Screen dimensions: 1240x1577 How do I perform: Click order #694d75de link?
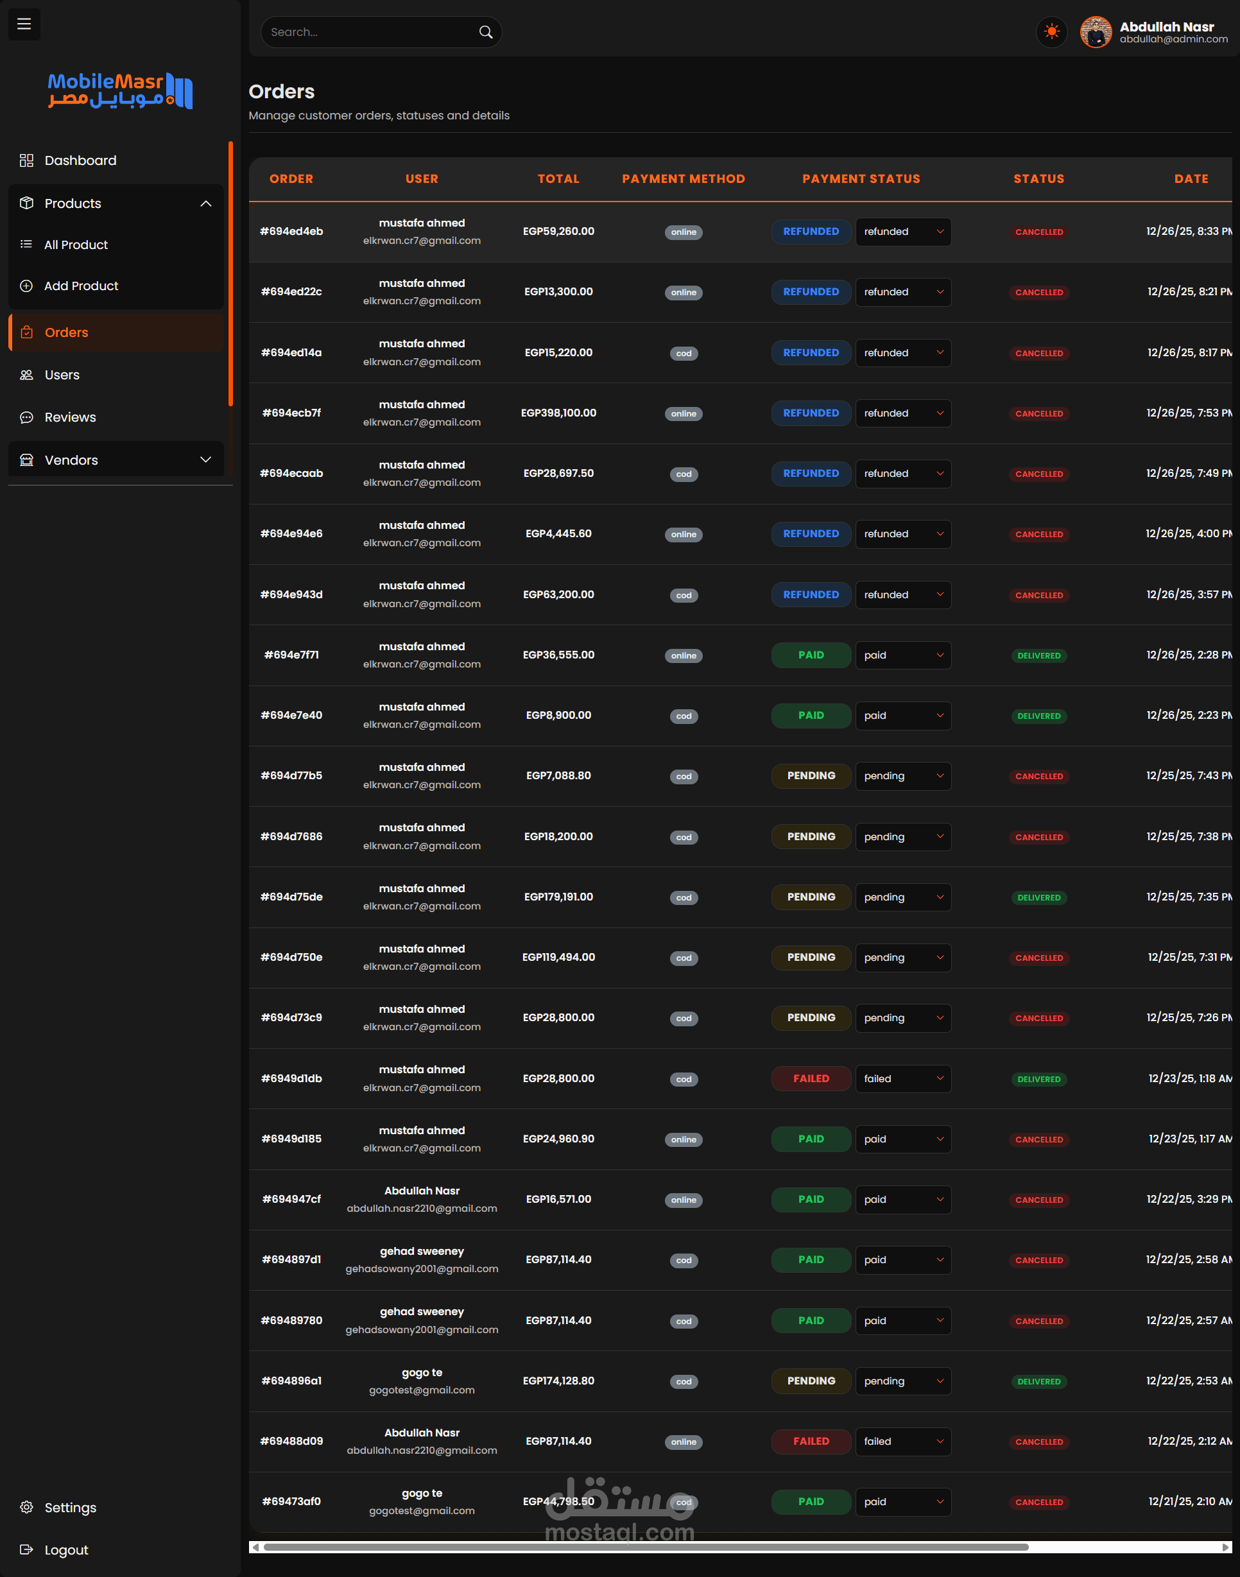(x=291, y=897)
